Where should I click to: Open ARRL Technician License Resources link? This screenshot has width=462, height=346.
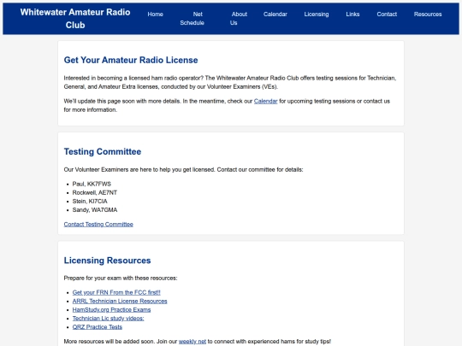coord(120,301)
